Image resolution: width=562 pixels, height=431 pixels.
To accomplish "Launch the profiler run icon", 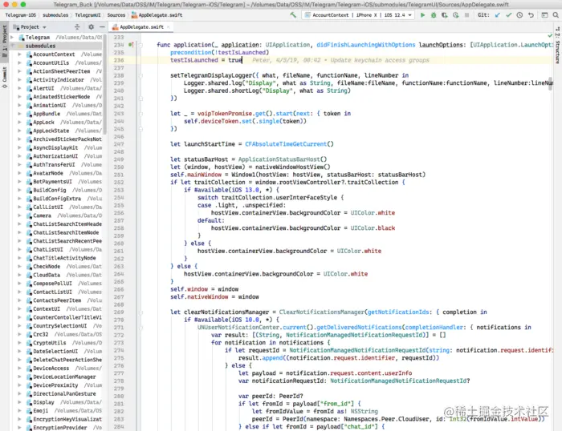I will click(x=455, y=15).
